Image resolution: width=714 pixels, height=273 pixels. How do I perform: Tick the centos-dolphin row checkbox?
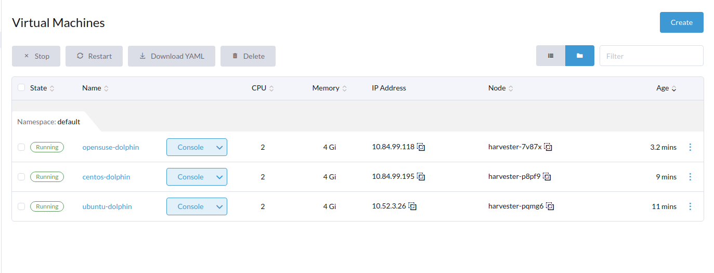(x=21, y=177)
